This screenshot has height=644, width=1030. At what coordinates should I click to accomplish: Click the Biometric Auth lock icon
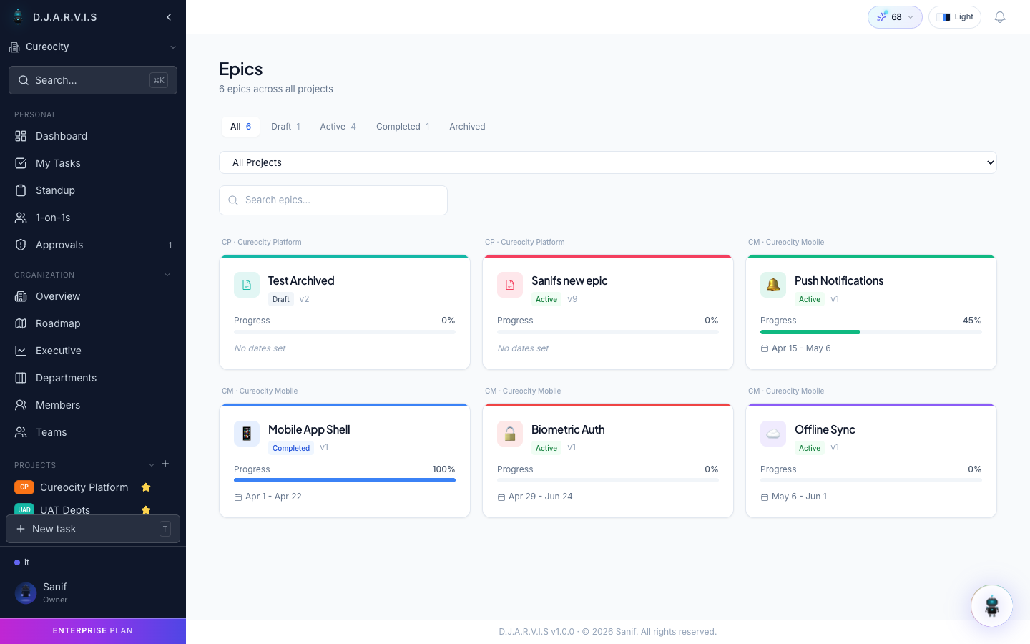510,434
